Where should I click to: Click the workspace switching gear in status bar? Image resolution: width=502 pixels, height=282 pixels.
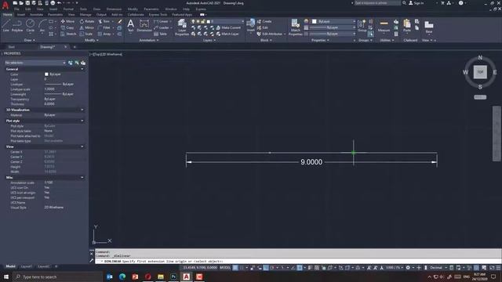click(408, 268)
